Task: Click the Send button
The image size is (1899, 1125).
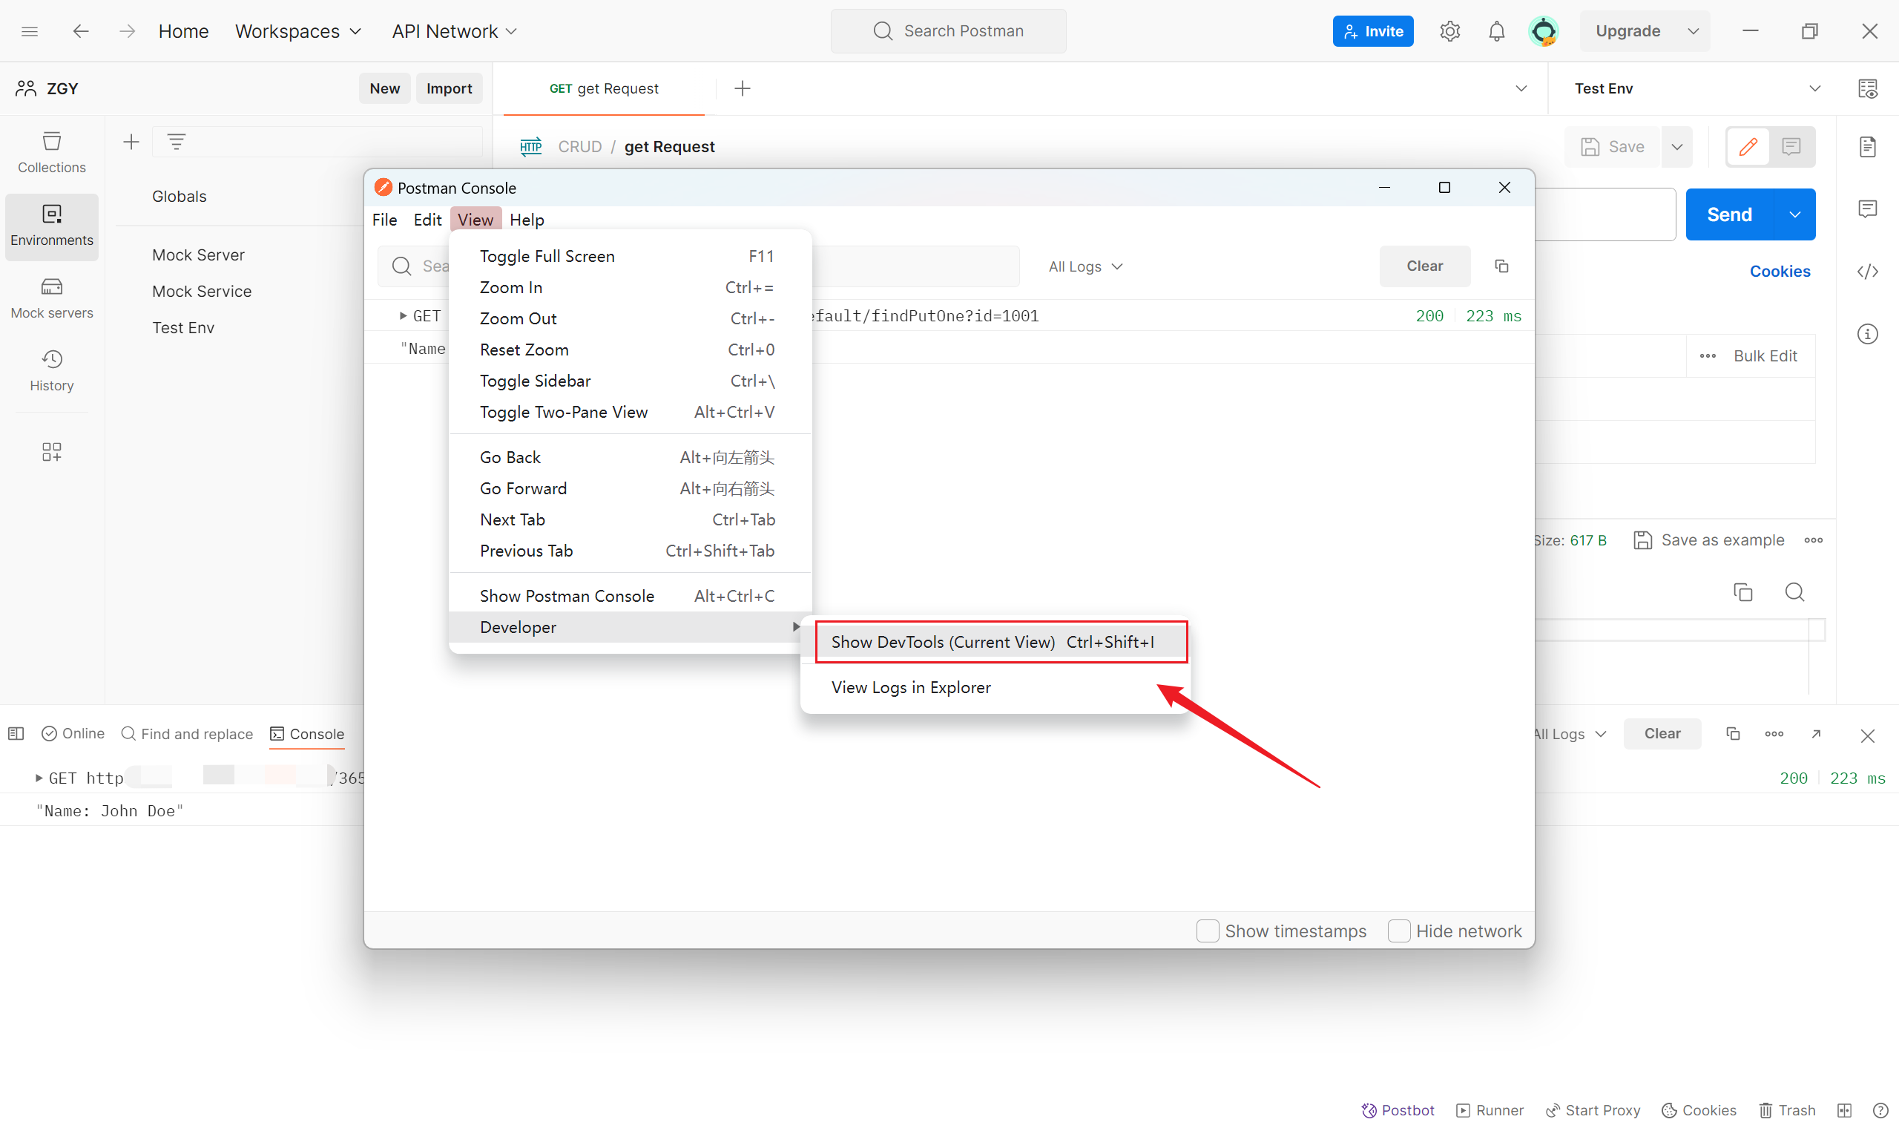Action: pyautogui.click(x=1729, y=214)
